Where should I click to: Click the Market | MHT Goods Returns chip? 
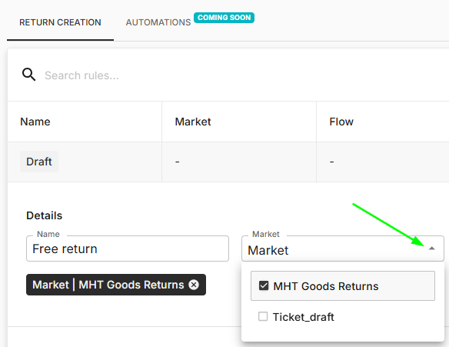(116, 285)
